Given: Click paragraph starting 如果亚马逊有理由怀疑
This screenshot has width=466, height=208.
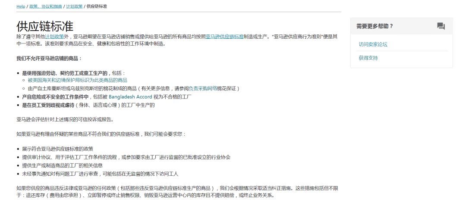Looking at the screenshot, I should click(x=101, y=134).
